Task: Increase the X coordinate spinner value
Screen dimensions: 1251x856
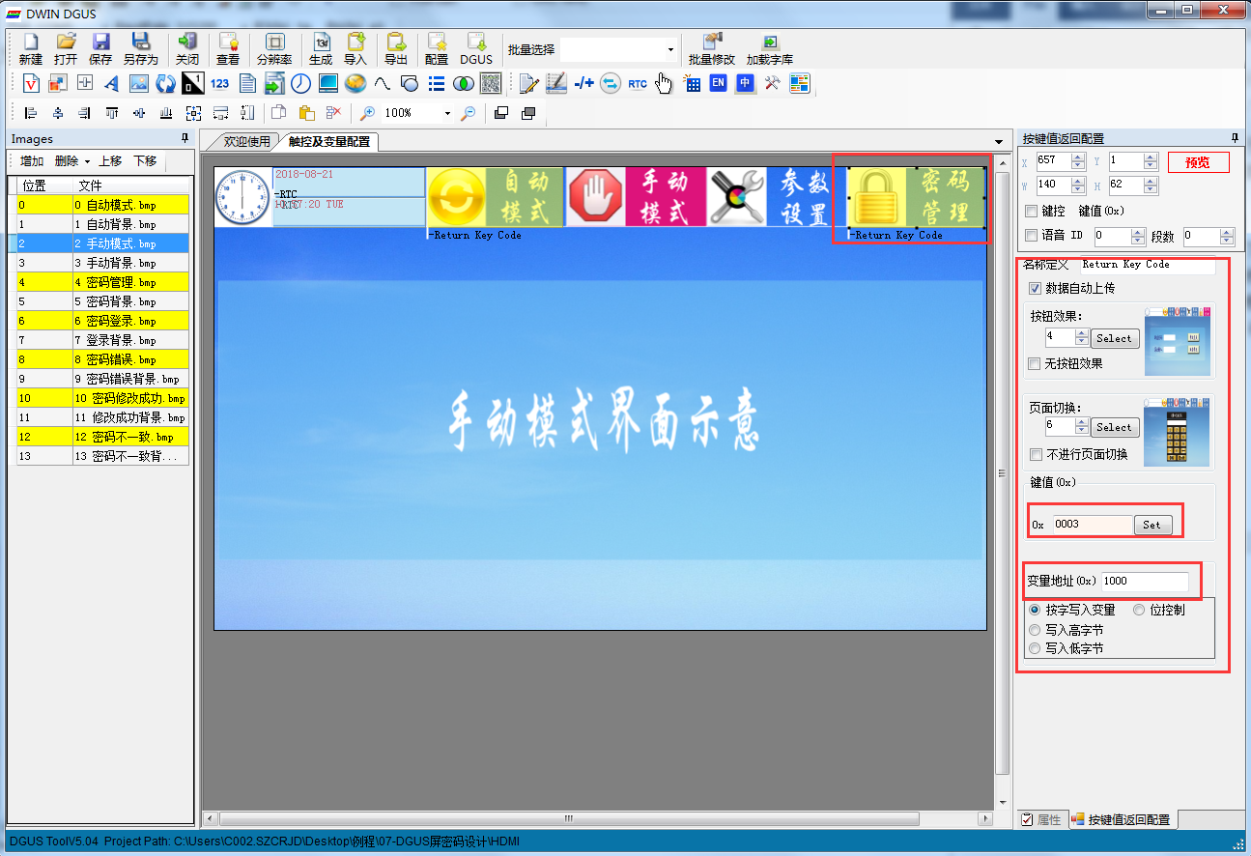Action: (x=1077, y=157)
